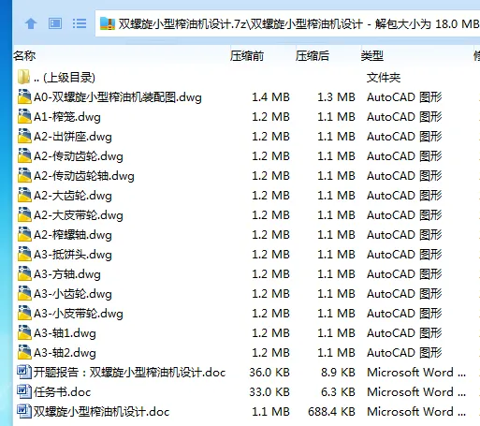
Task: Sort by 类型 column header
Action: tap(372, 56)
